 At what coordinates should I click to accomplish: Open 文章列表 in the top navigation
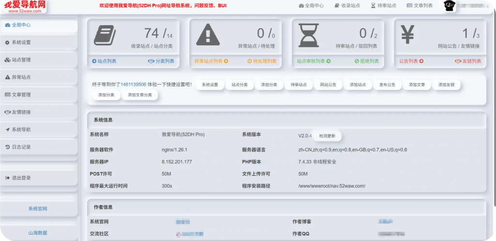420,6
